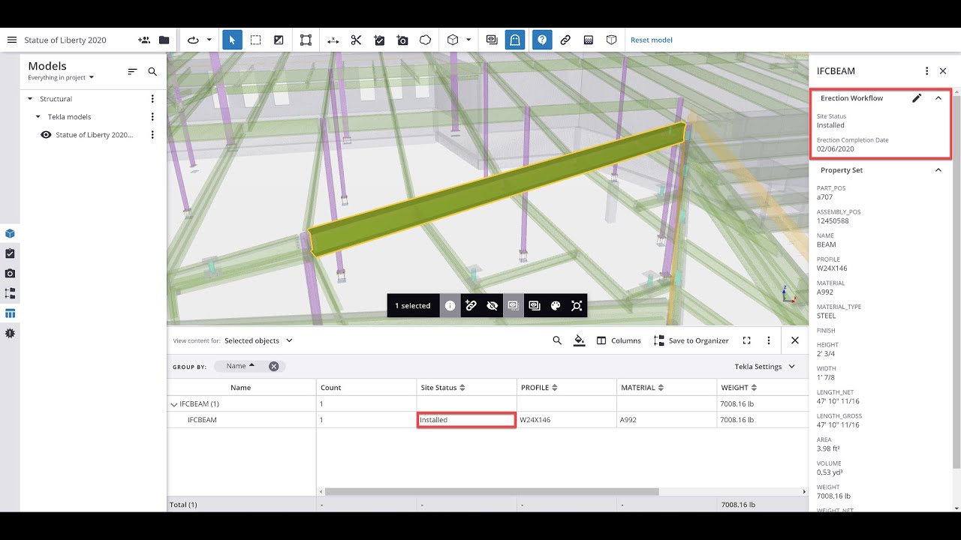The width and height of the screenshot is (961, 540).
Task: Click the Reset model link
Action: pyautogui.click(x=652, y=40)
